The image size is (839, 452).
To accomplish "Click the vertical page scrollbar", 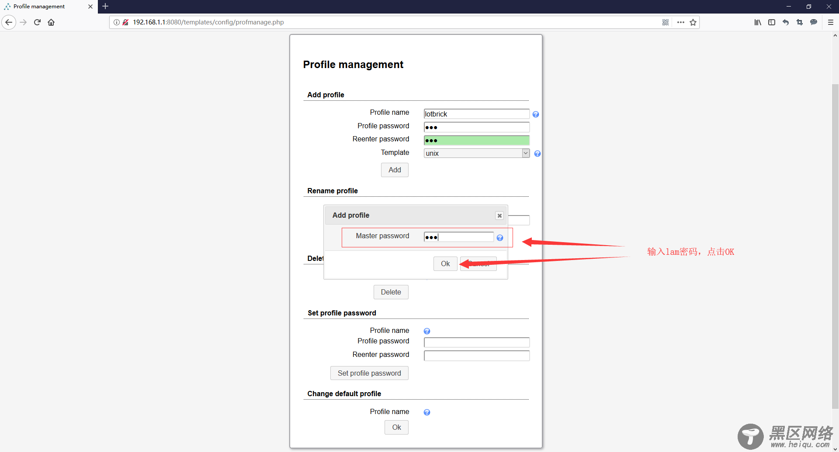I will (835, 247).
